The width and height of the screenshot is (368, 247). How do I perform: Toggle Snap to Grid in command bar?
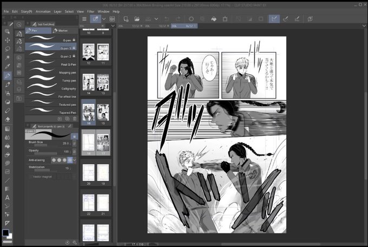coord(297,19)
